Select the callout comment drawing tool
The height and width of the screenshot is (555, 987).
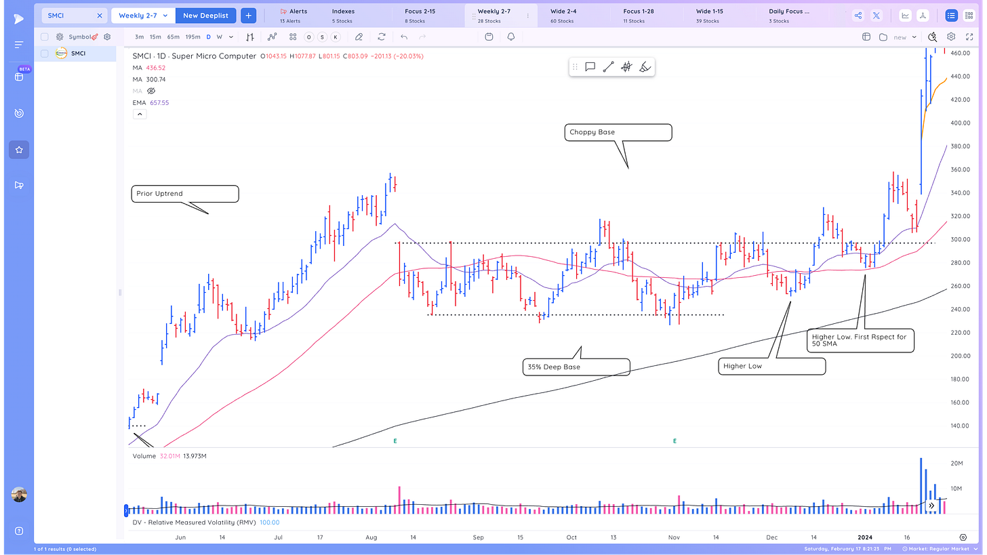[590, 66]
